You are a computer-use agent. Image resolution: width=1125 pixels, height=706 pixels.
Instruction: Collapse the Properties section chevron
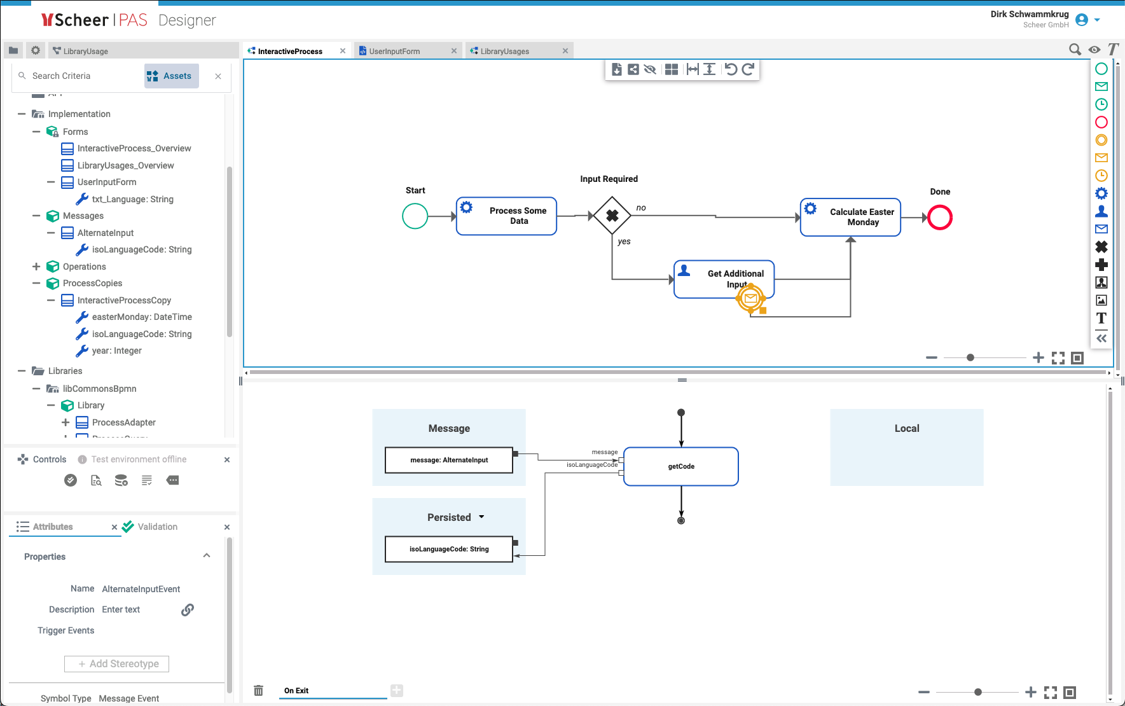click(207, 556)
